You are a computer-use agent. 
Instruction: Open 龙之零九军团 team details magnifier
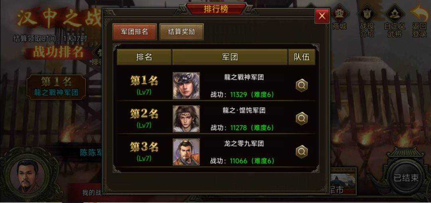pyautogui.click(x=302, y=152)
